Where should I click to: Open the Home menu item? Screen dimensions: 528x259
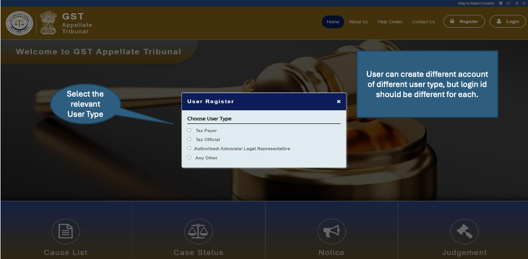(x=333, y=22)
